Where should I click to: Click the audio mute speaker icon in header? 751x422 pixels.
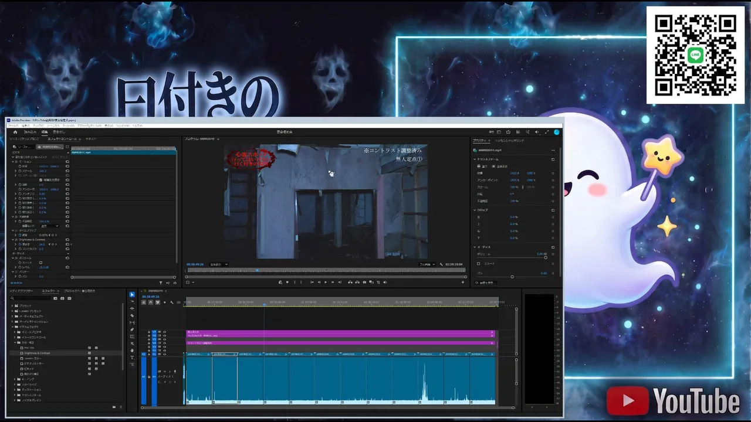pyautogui.click(x=537, y=132)
